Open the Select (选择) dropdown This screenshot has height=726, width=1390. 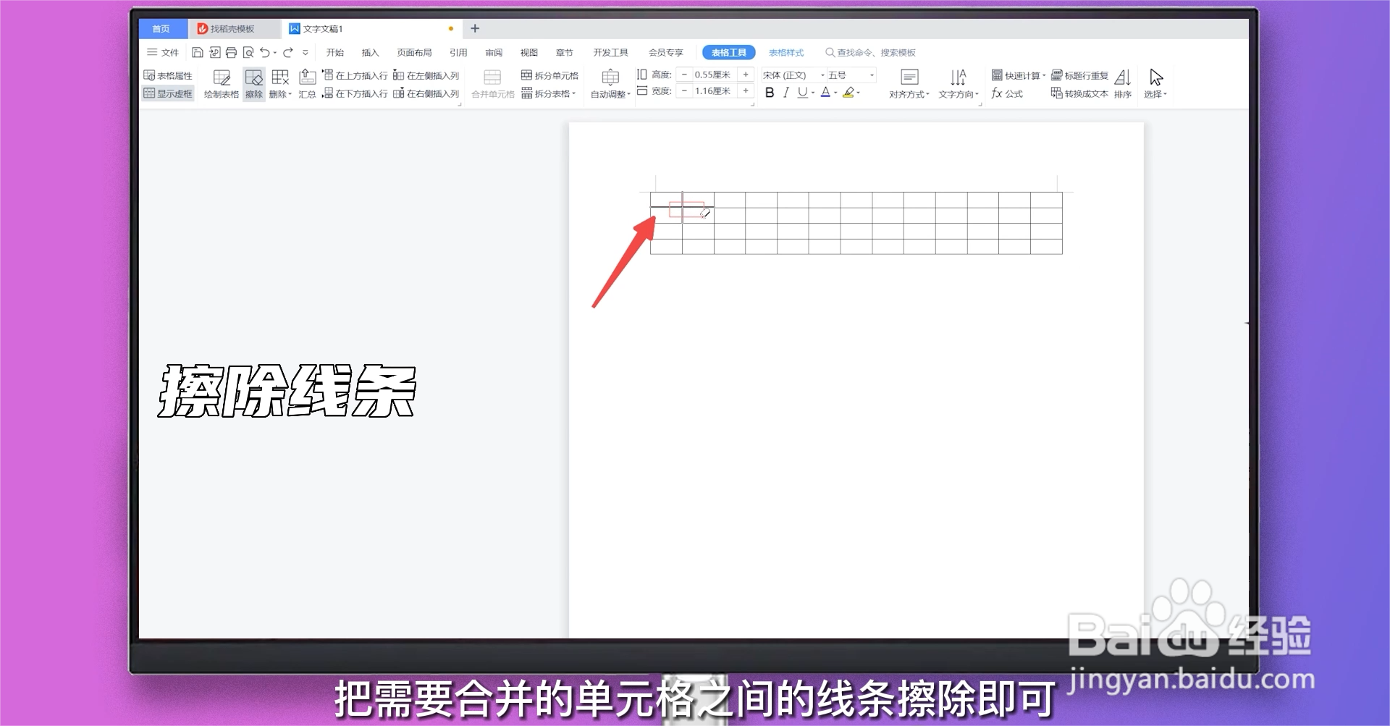point(1155,84)
